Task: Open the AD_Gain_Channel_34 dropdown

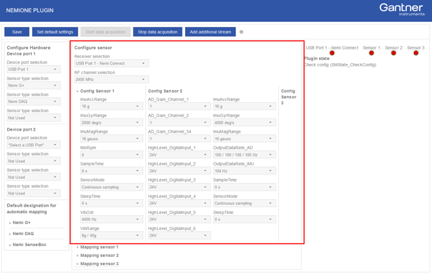Action: click(179, 138)
